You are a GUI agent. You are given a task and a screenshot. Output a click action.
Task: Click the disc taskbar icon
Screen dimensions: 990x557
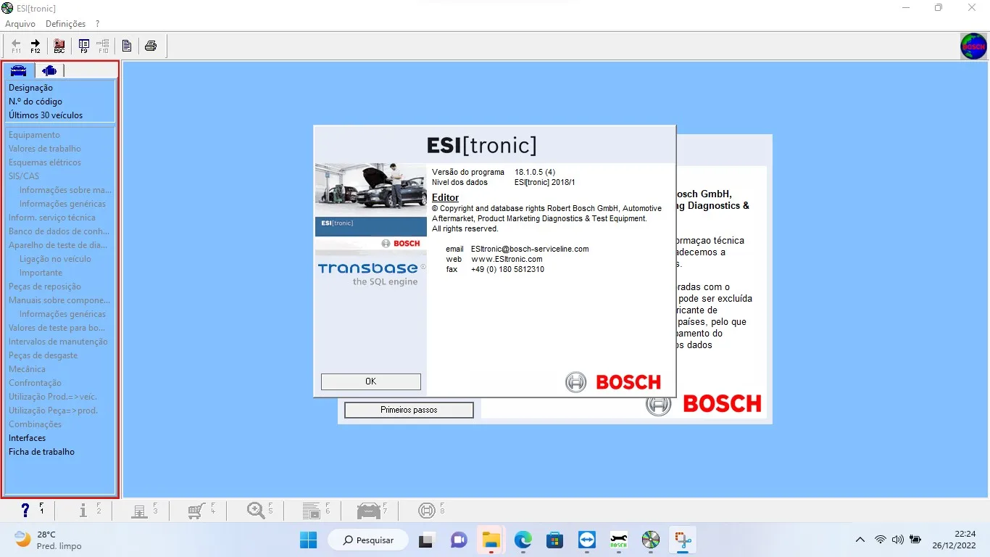click(651, 540)
